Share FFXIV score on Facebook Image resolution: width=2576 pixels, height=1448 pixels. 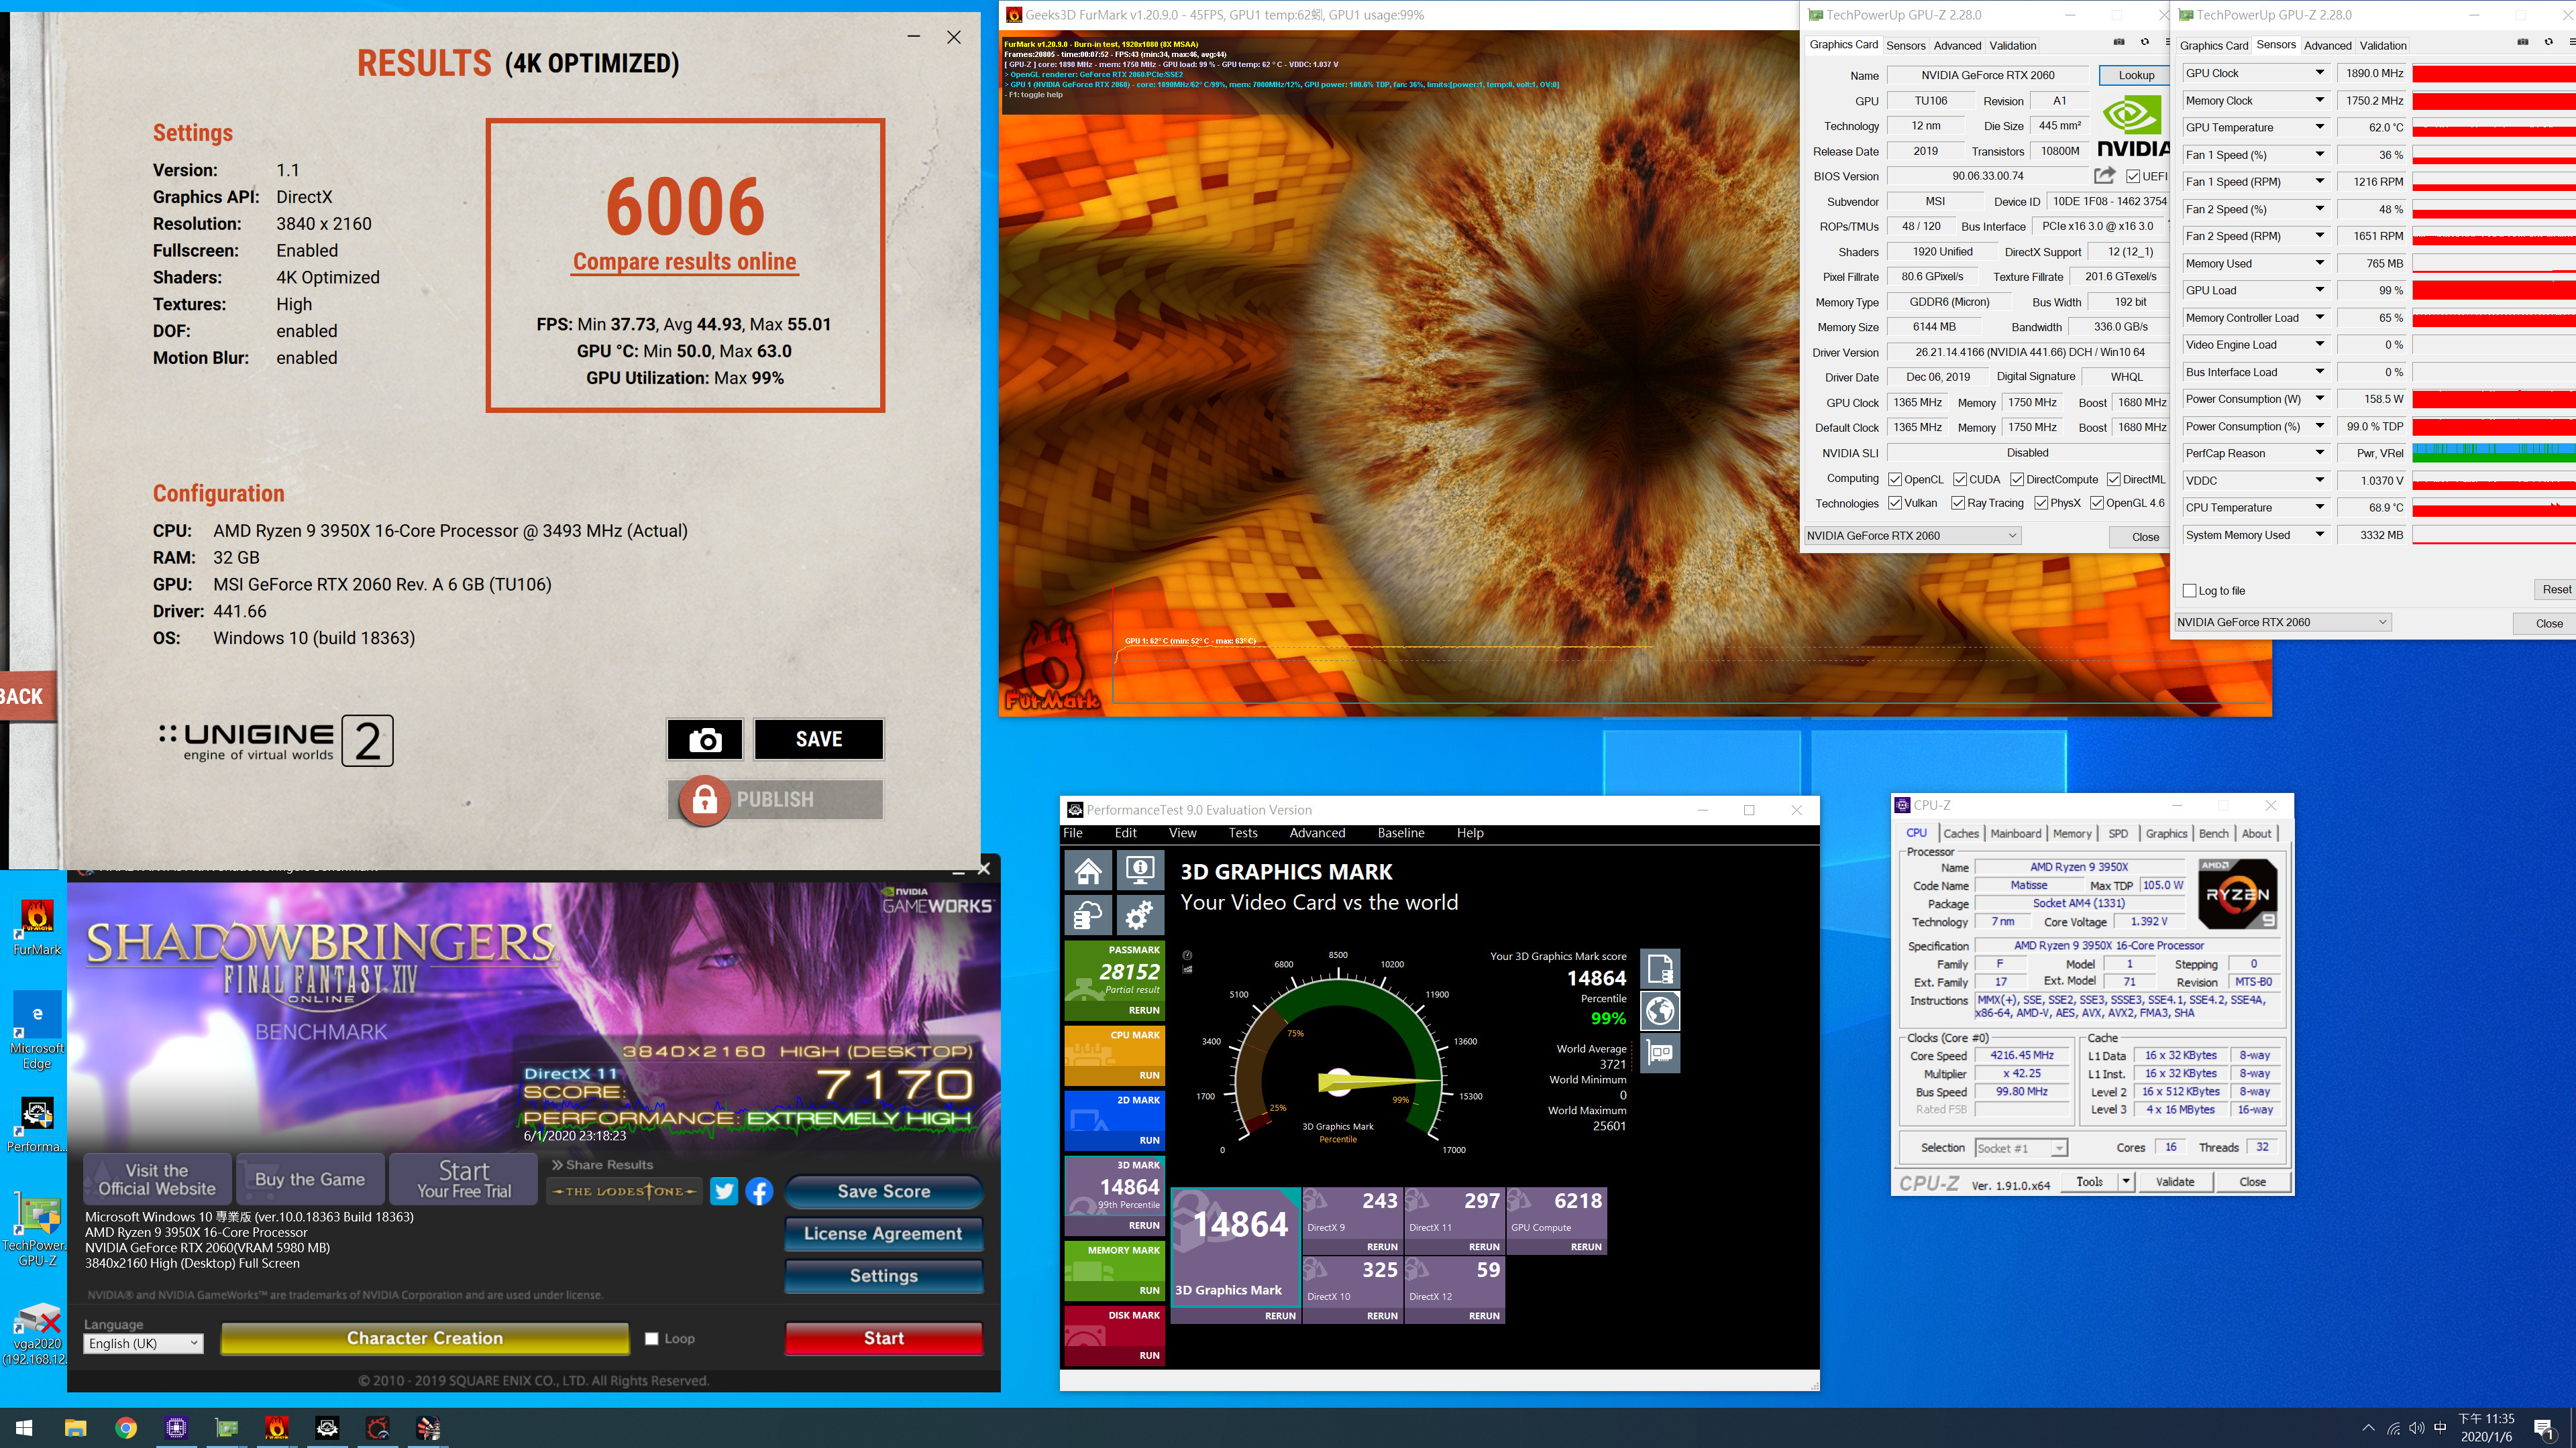[x=759, y=1191]
